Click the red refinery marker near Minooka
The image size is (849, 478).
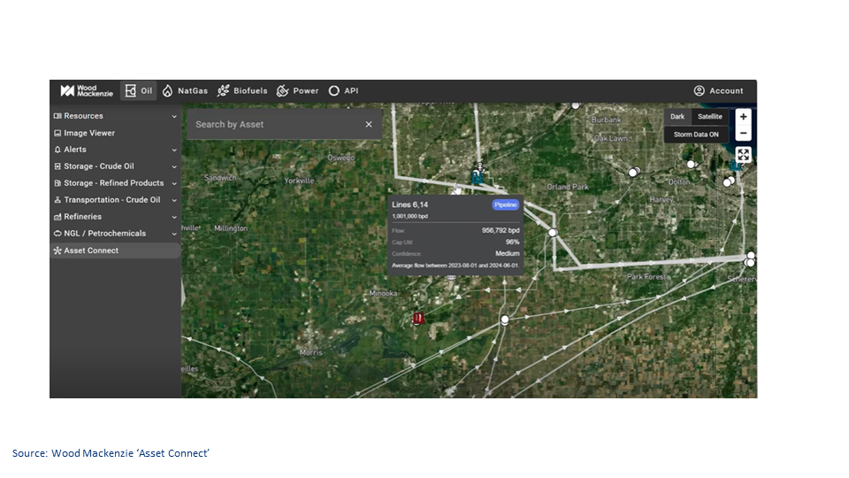[x=418, y=318]
